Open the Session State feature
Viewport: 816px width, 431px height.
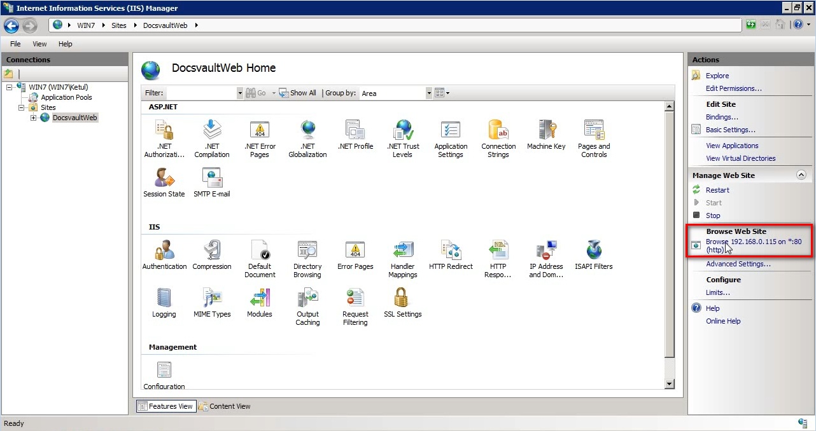pyautogui.click(x=164, y=181)
